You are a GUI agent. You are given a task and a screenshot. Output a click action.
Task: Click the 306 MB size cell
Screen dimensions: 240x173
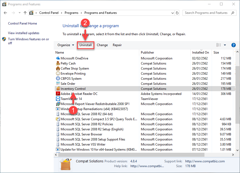[226, 94]
